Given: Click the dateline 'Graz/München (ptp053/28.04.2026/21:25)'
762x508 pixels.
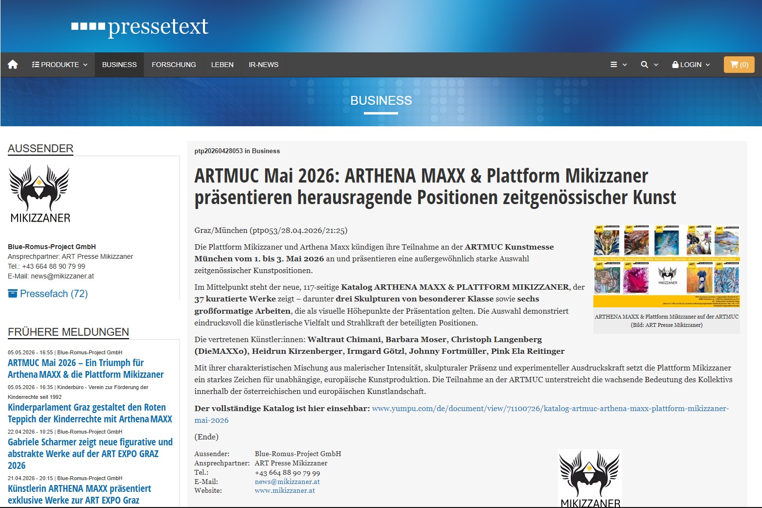Looking at the screenshot, I should point(271,230).
